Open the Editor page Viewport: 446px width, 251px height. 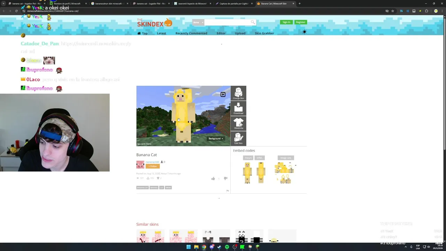coord(221,33)
